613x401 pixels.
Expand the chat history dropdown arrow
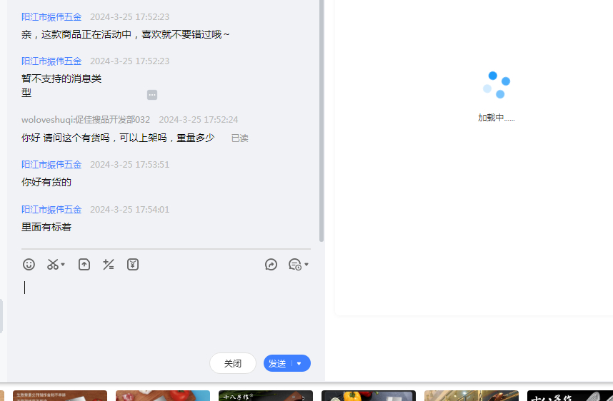click(x=306, y=265)
